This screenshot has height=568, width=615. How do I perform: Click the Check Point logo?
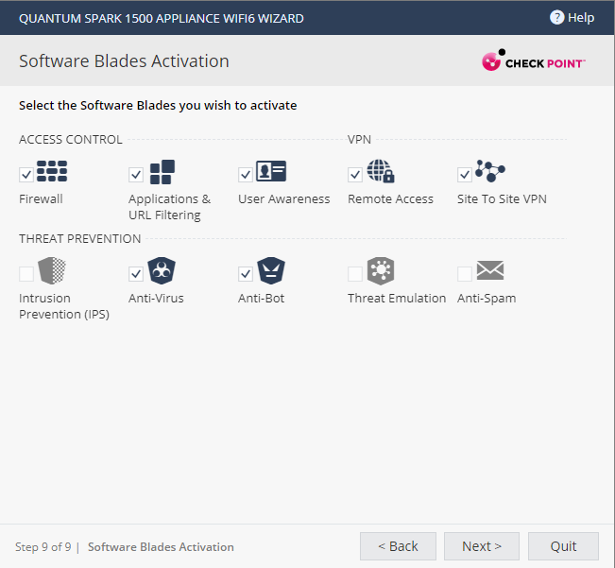534,61
